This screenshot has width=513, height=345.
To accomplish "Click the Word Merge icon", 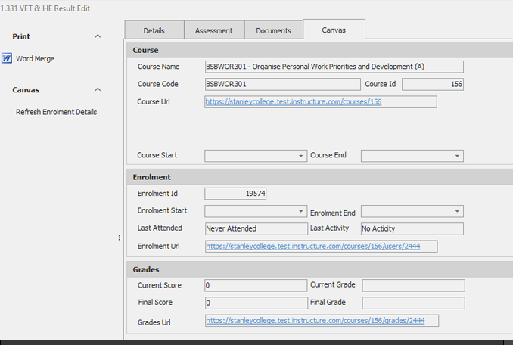I will (7, 58).
